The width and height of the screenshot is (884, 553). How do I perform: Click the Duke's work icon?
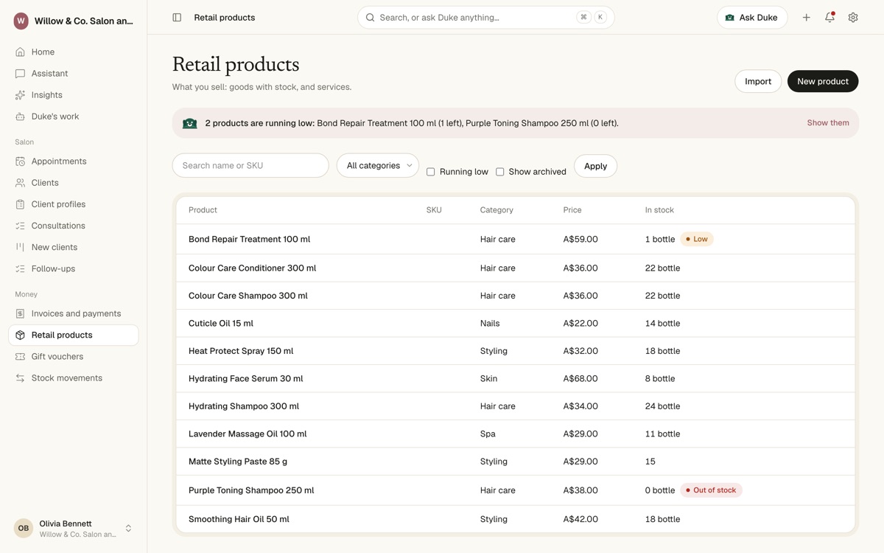pyautogui.click(x=20, y=116)
